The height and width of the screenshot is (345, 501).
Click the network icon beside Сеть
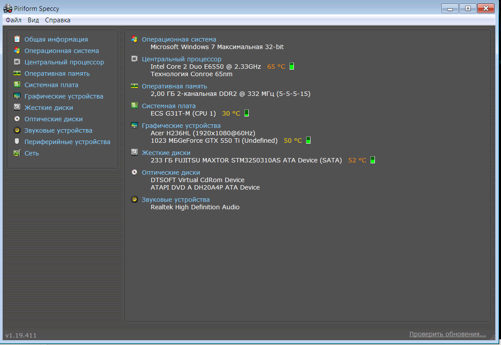pos(17,153)
